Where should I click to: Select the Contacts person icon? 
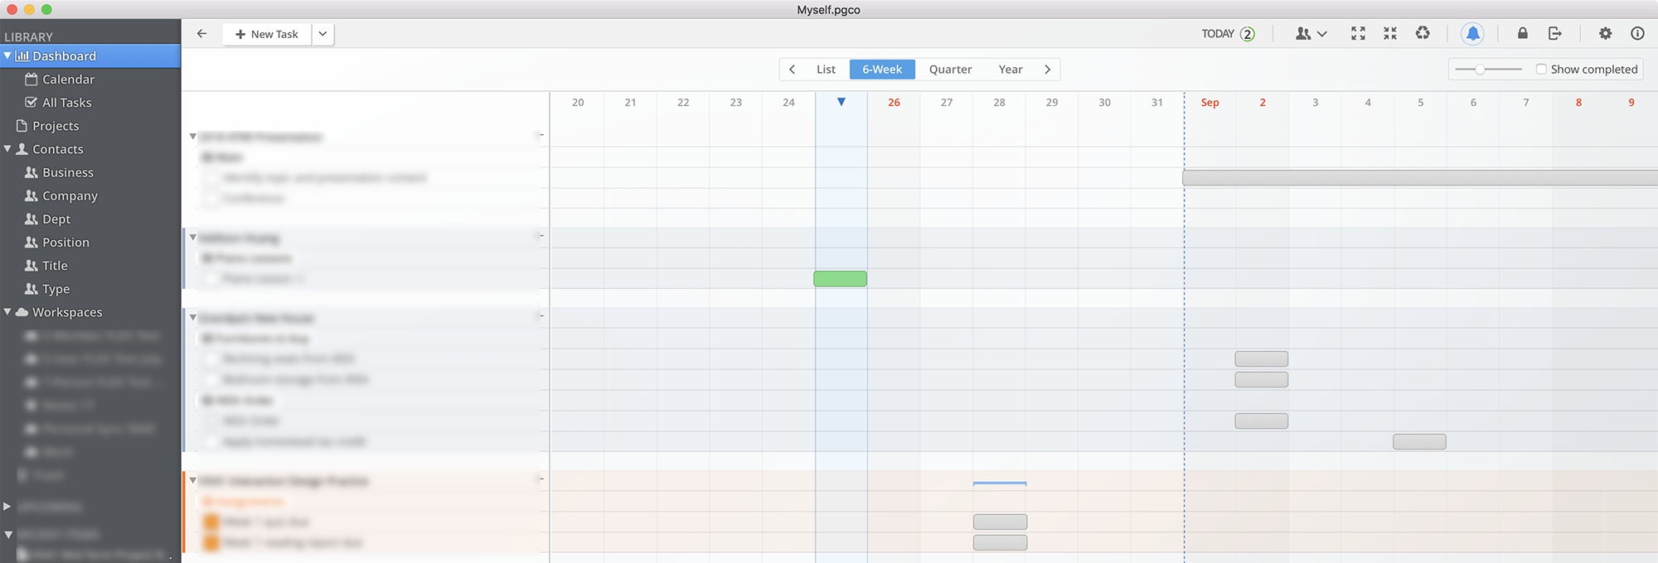coord(22,149)
